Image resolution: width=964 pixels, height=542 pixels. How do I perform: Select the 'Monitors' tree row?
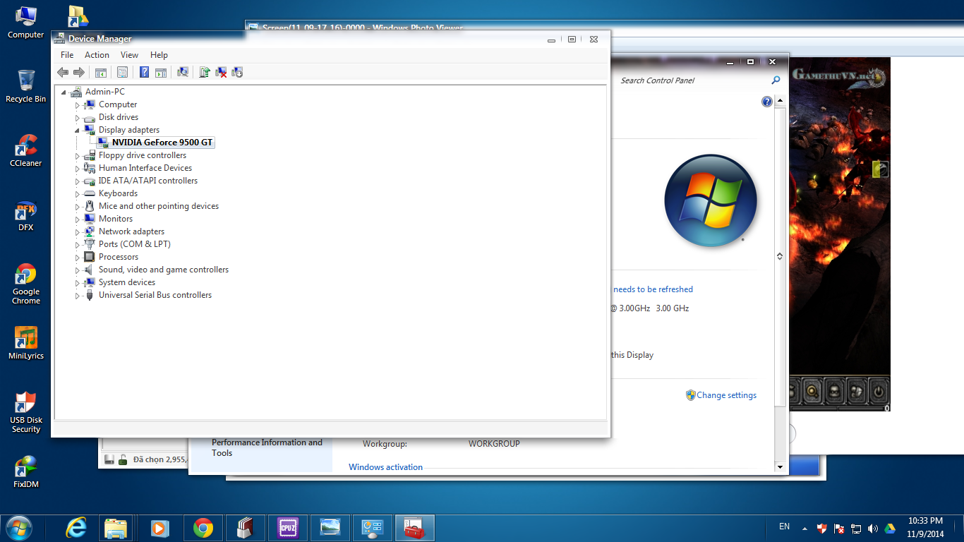click(x=116, y=219)
